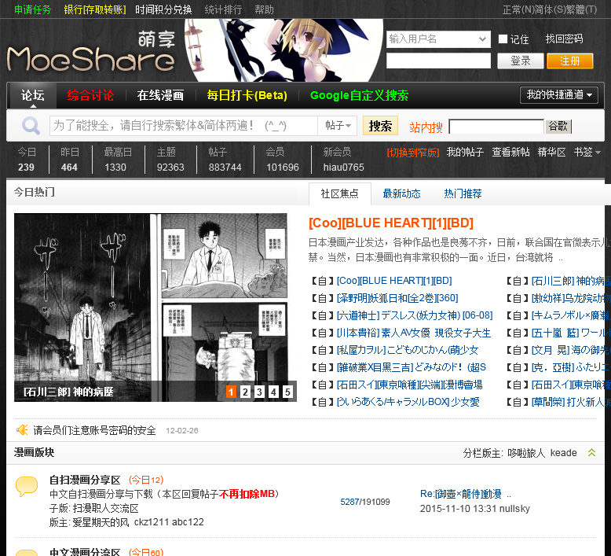Open new member hiau0765 profile
The height and width of the screenshot is (556, 611).
(x=343, y=168)
